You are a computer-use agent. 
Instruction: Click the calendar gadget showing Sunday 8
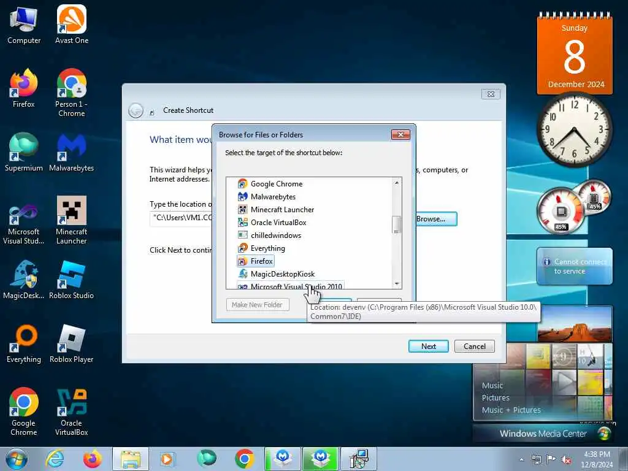coord(575,53)
